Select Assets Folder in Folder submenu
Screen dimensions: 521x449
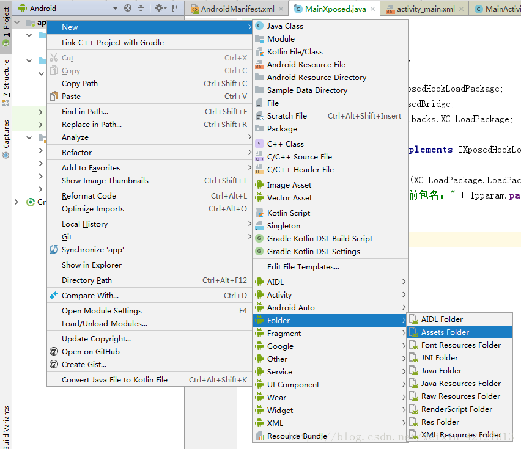coord(459,332)
